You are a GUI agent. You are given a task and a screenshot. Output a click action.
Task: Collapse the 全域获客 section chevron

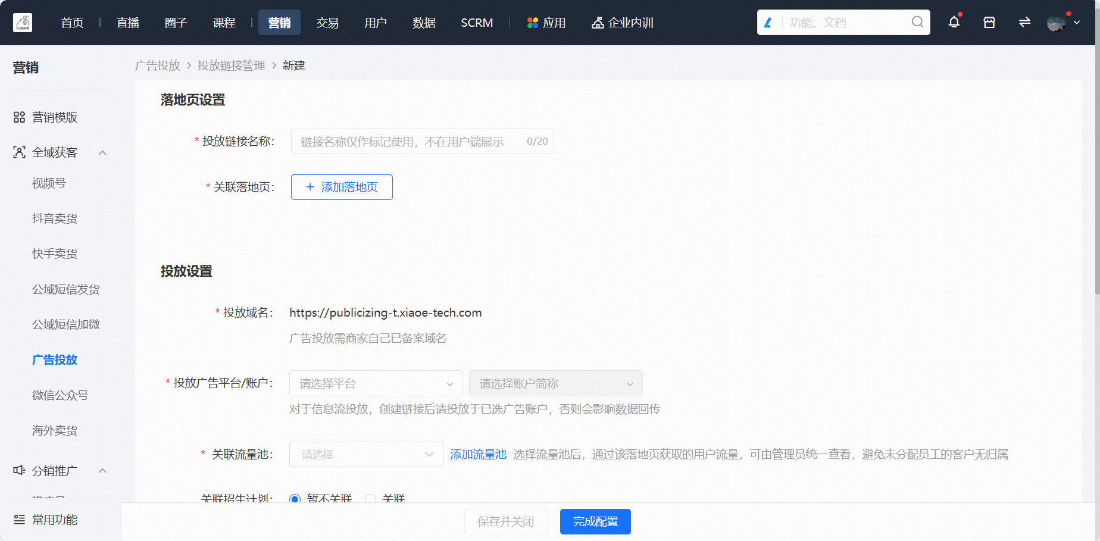click(102, 153)
